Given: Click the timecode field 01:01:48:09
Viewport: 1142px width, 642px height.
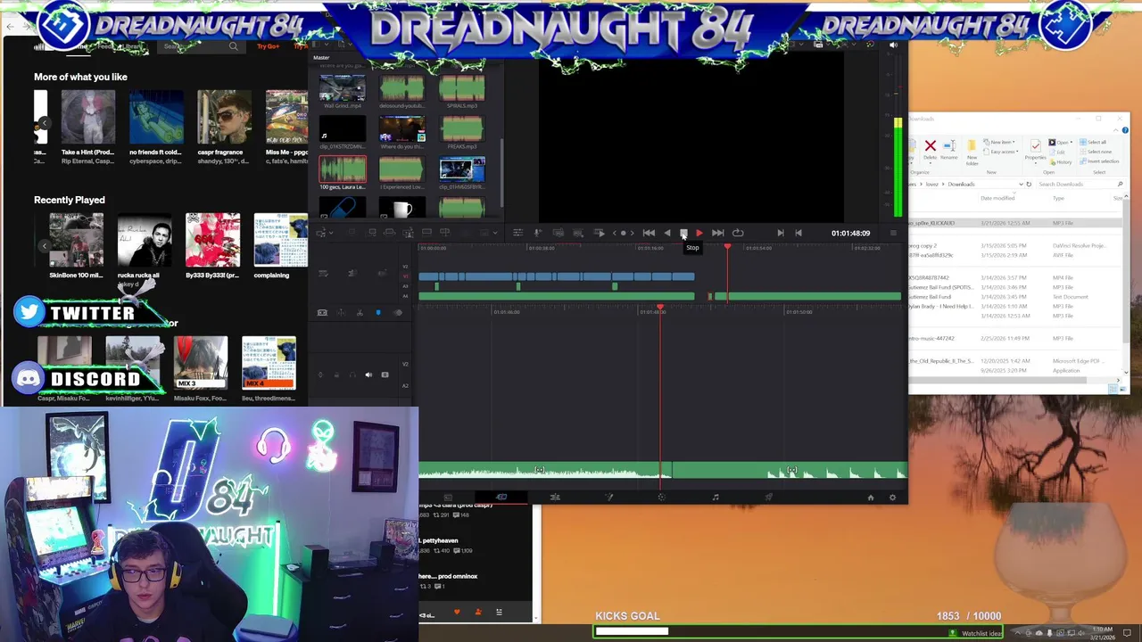Looking at the screenshot, I should [x=850, y=233].
